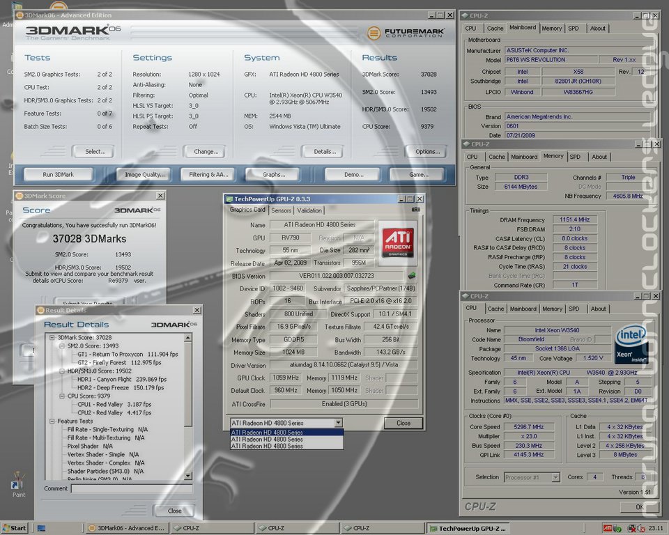The height and width of the screenshot is (535, 669).
Task: Collapse the Feature Tests tree node
Action: click(x=52, y=421)
